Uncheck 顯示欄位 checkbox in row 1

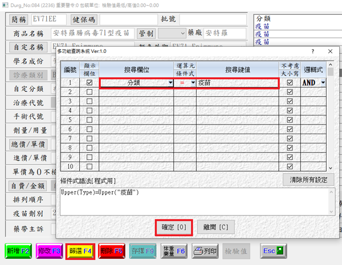[89, 83]
